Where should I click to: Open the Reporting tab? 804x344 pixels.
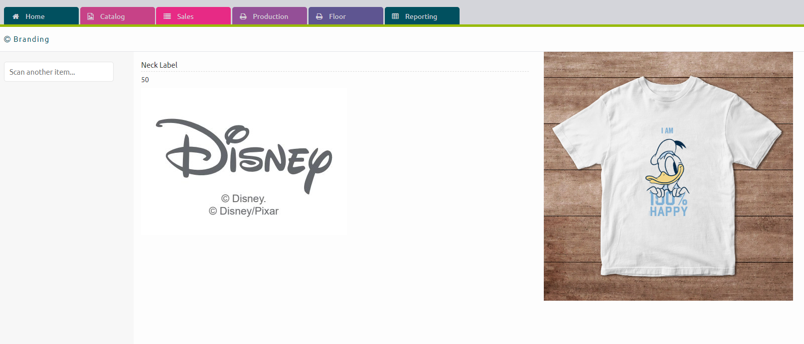coord(422,16)
